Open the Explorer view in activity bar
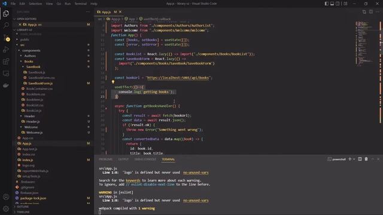This screenshot has height=215, width=383. (x=6, y=13)
